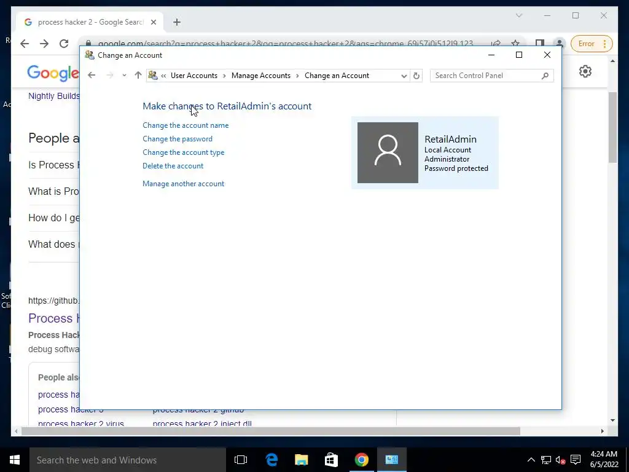The width and height of the screenshot is (629, 472).
Task: Click magnifier icon in Control Panel search
Action: pyautogui.click(x=545, y=76)
